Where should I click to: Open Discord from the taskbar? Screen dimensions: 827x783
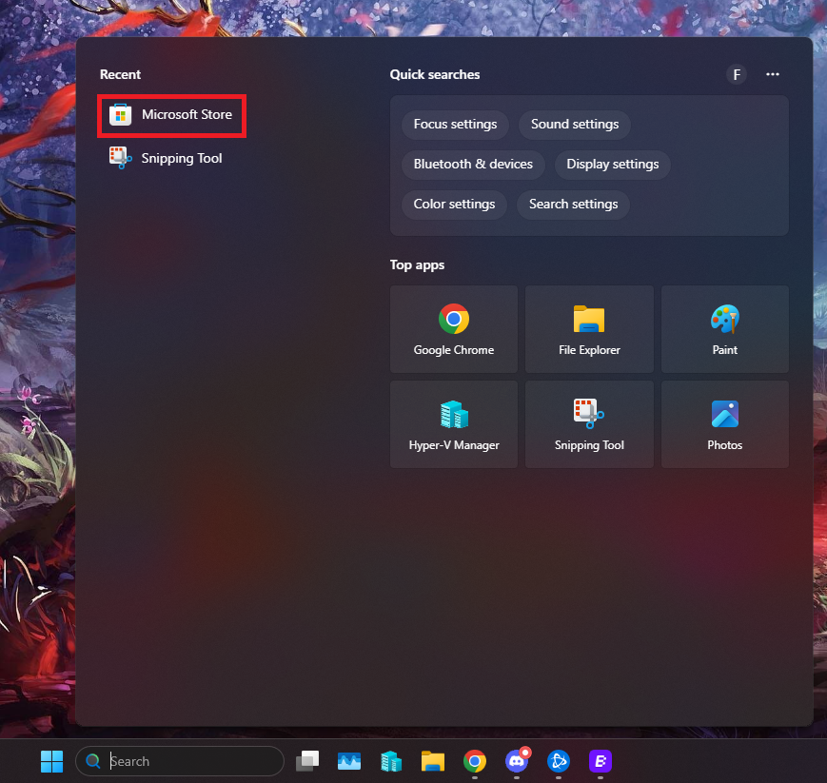click(517, 761)
